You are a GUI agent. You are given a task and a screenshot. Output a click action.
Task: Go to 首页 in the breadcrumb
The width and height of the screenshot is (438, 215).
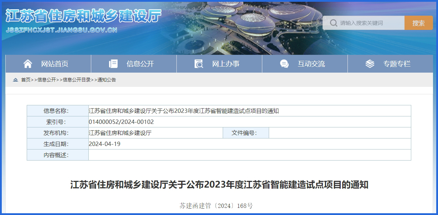(x=26, y=80)
